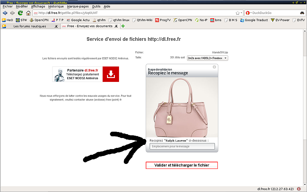Open the EVTV bookmark

pyautogui.click(x=299, y=20)
